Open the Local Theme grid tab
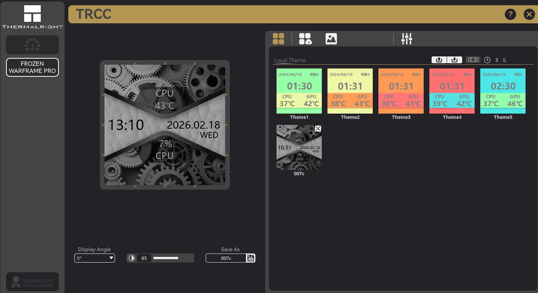Screen dimensions: 538x293 [x=278, y=39]
